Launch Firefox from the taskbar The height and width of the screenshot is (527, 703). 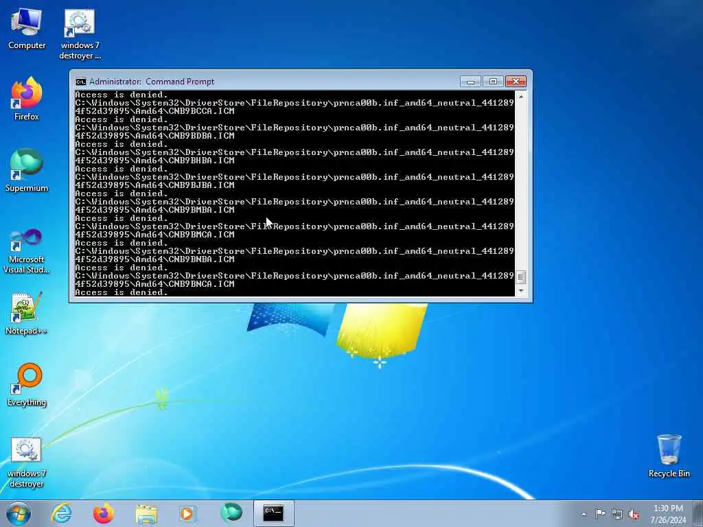click(x=104, y=513)
